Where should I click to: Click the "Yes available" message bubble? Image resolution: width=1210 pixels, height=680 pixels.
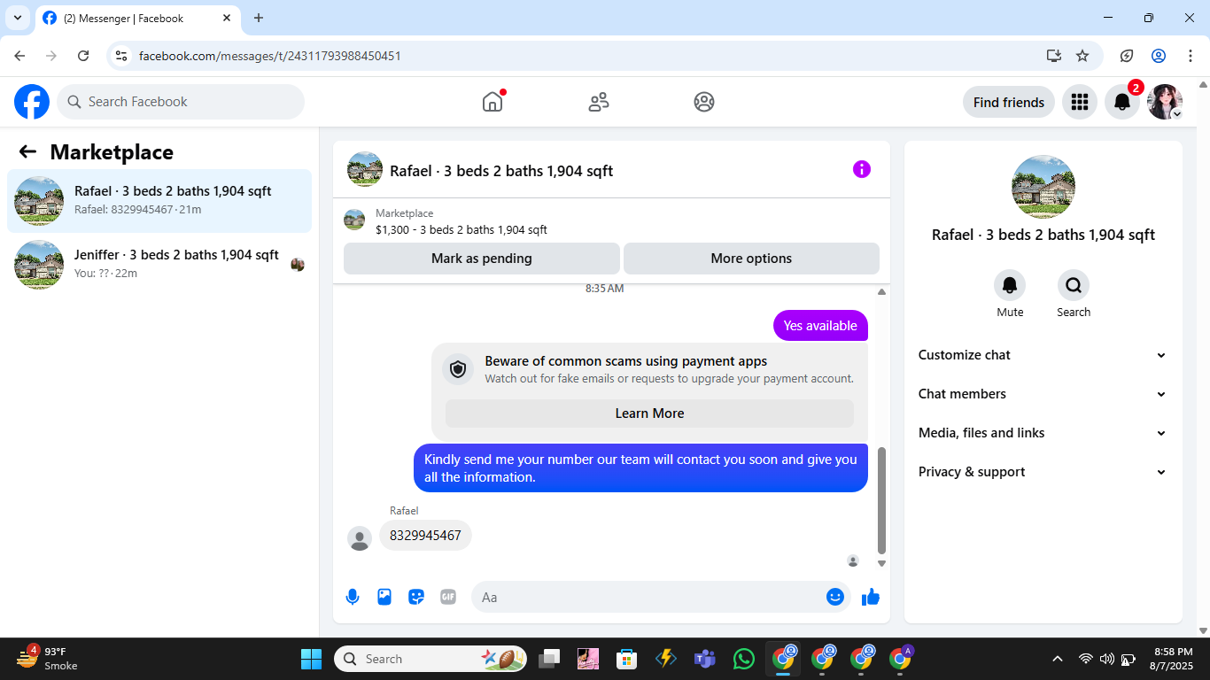820,326
